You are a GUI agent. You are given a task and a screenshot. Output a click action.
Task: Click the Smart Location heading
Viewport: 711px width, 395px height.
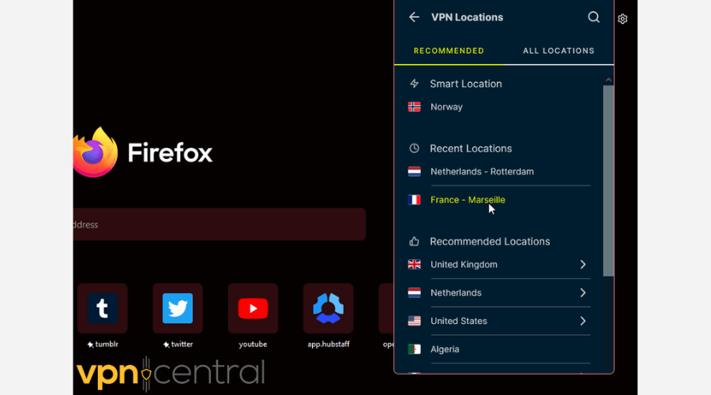click(x=465, y=84)
